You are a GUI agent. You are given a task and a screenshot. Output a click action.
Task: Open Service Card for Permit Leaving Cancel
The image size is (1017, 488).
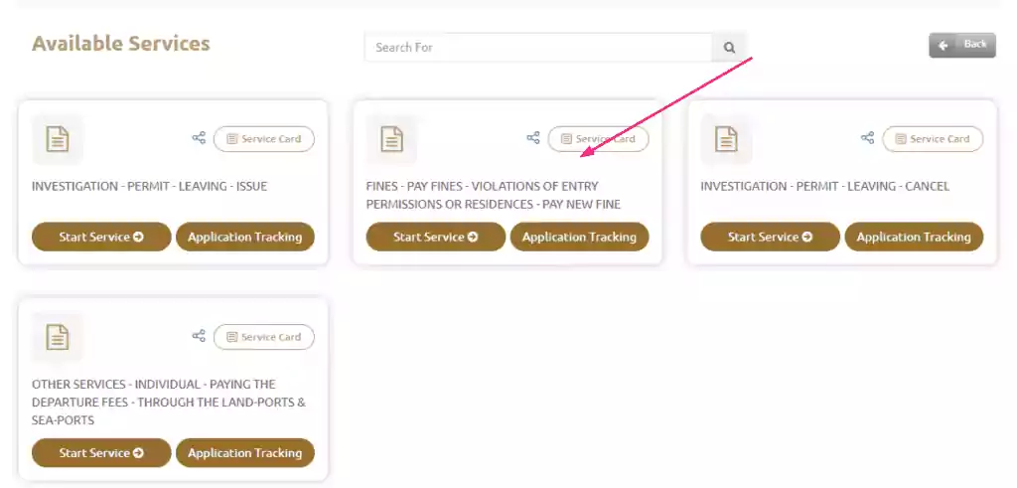tap(933, 139)
